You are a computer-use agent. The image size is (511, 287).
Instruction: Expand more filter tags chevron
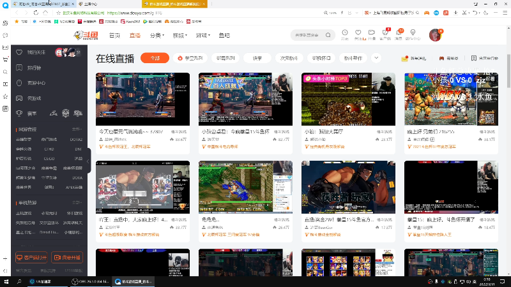point(376,58)
